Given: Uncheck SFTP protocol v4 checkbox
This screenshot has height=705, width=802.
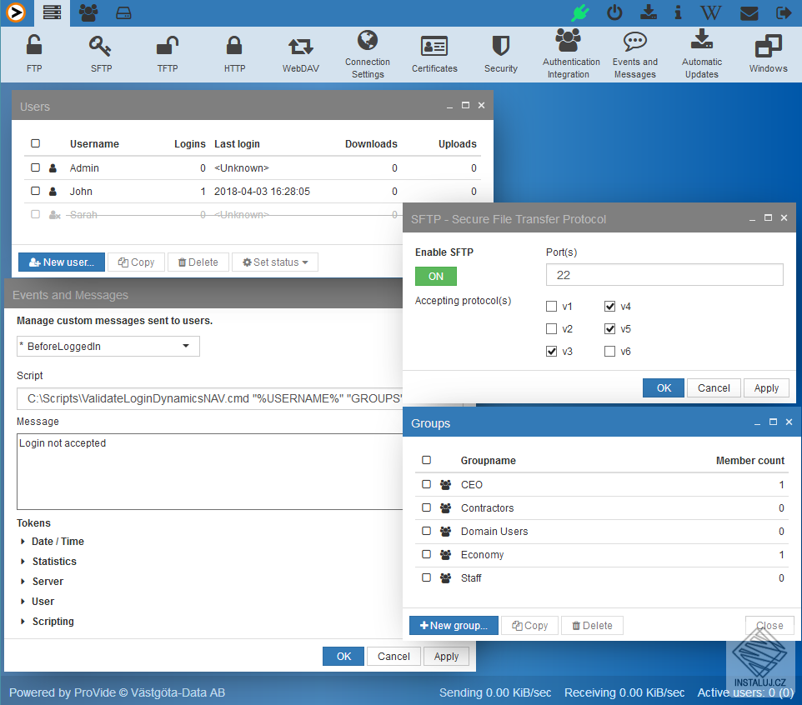Looking at the screenshot, I should point(609,306).
